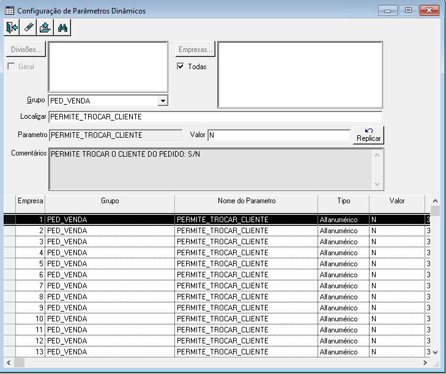Click the eraser clear toolbar icon
446x374 pixels.
pyautogui.click(x=28, y=28)
